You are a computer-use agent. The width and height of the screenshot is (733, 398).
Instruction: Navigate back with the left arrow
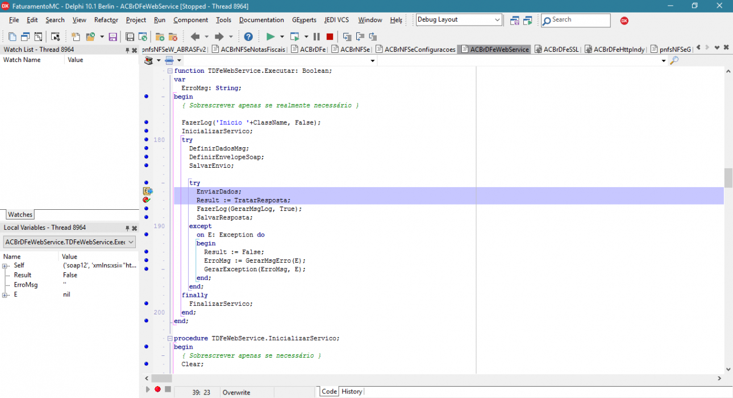pyautogui.click(x=195, y=36)
